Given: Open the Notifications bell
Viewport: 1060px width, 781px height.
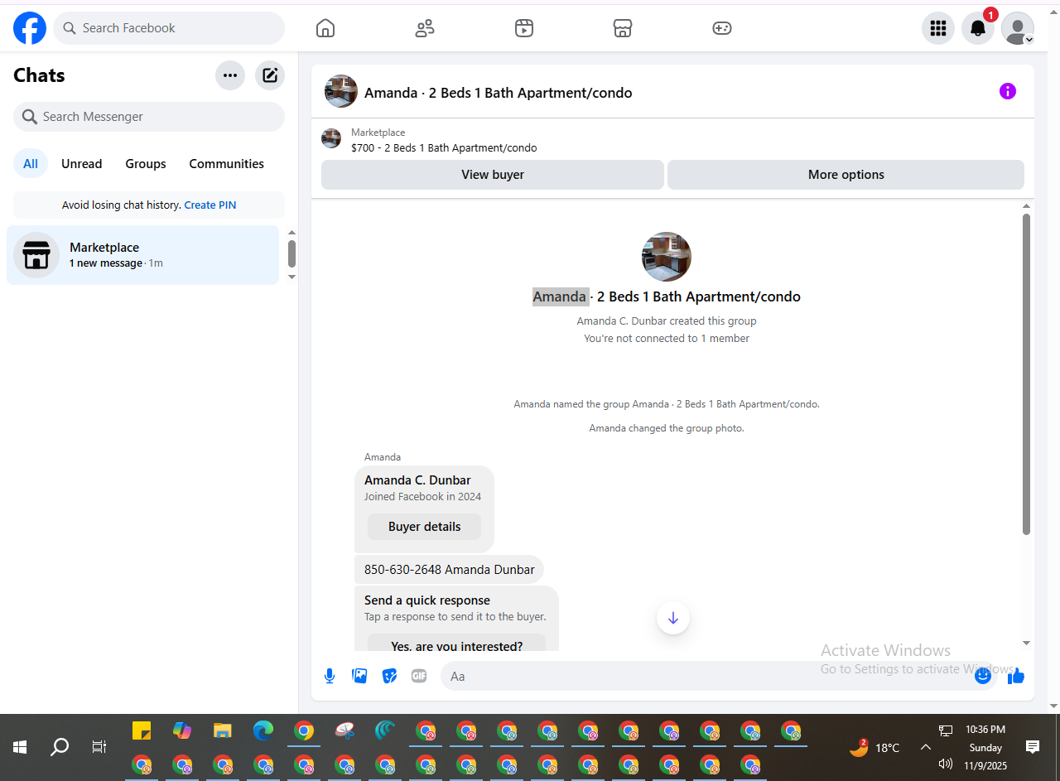Looking at the screenshot, I should pyautogui.click(x=978, y=28).
